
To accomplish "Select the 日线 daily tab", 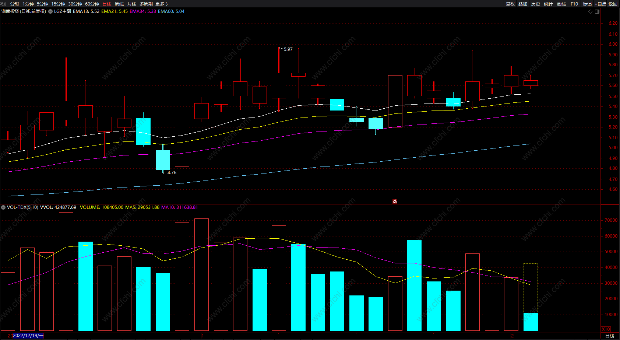I will [x=107, y=4].
